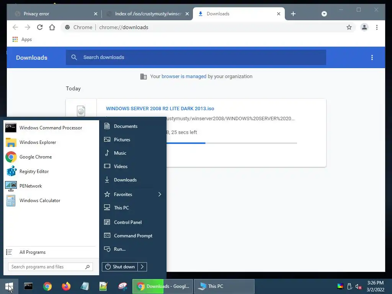Go forward in Chrome
This screenshot has width=392, height=294.
[28, 27]
